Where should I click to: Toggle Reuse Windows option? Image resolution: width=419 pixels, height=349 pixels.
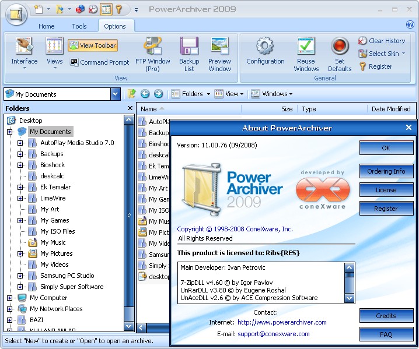[x=306, y=54]
